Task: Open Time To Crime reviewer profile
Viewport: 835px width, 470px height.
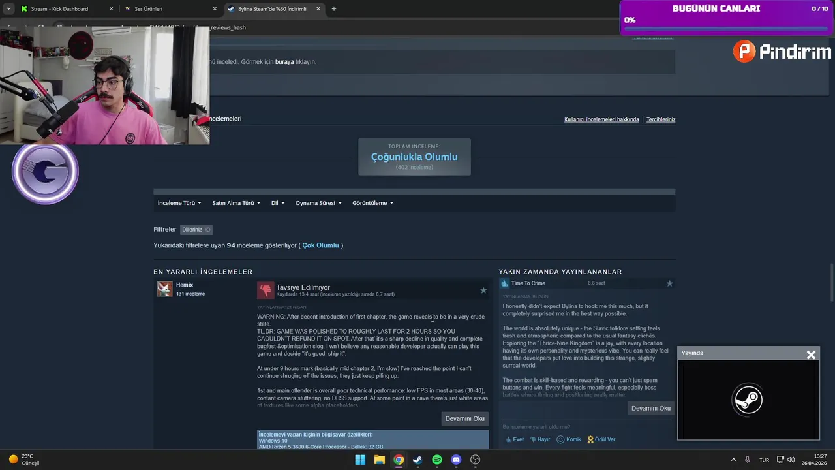Action: tap(528, 283)
